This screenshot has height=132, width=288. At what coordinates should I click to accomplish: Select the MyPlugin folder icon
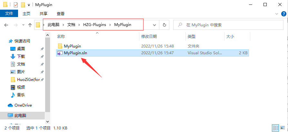click(x=60, y=46)
